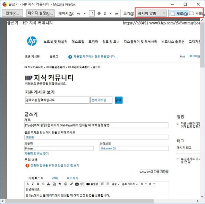Click the blue info icon beside FAQ notice
The height and width of the screenshot is (204, 205).
tap(70, 57)
